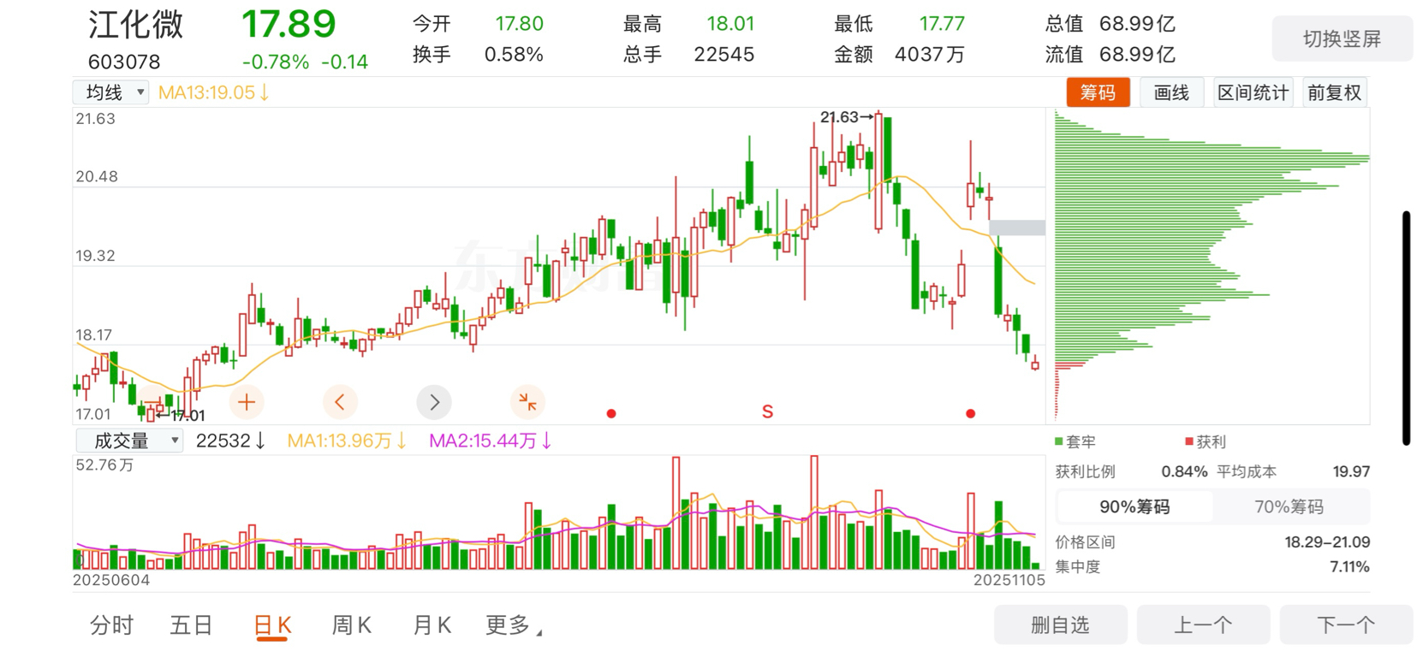Shift chart later with gray right chevron
Image resolution: width=1423 pixels, height=657 pixels.
coord(434,402)
